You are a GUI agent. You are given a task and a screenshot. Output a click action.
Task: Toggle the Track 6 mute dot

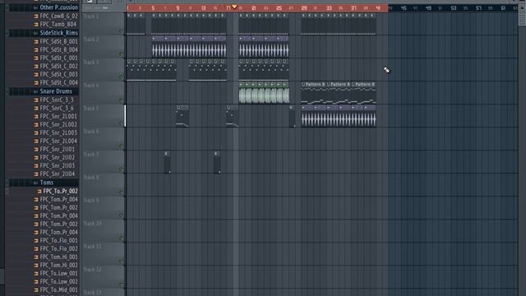tap(122, 146)
